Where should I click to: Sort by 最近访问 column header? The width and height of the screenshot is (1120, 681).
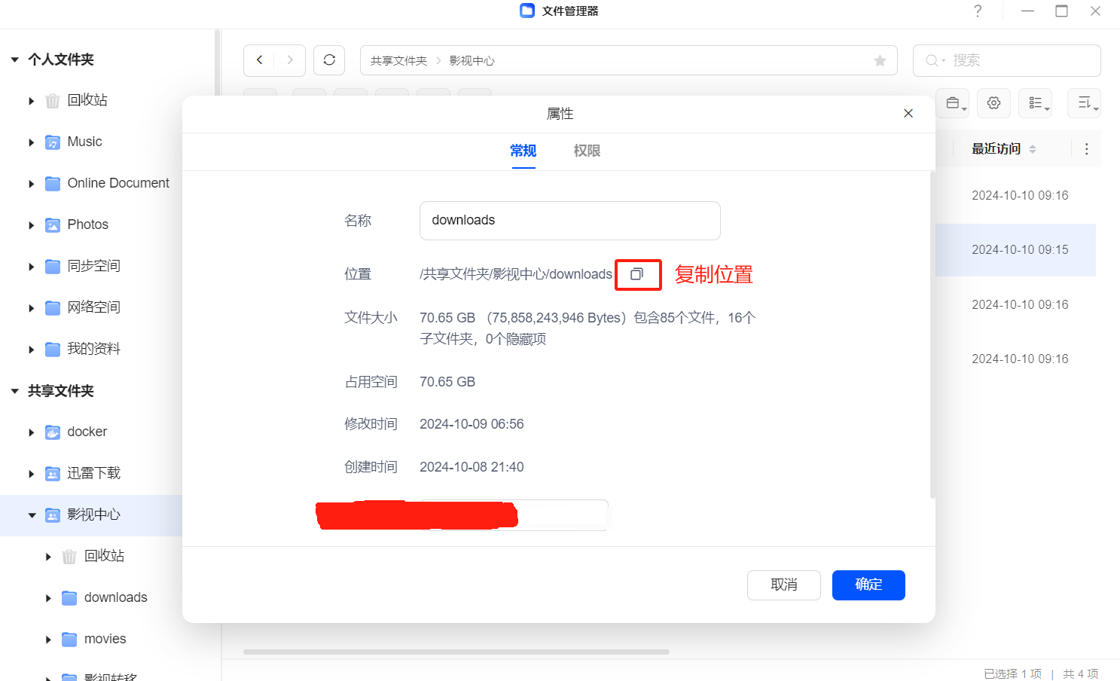(996, 149)
